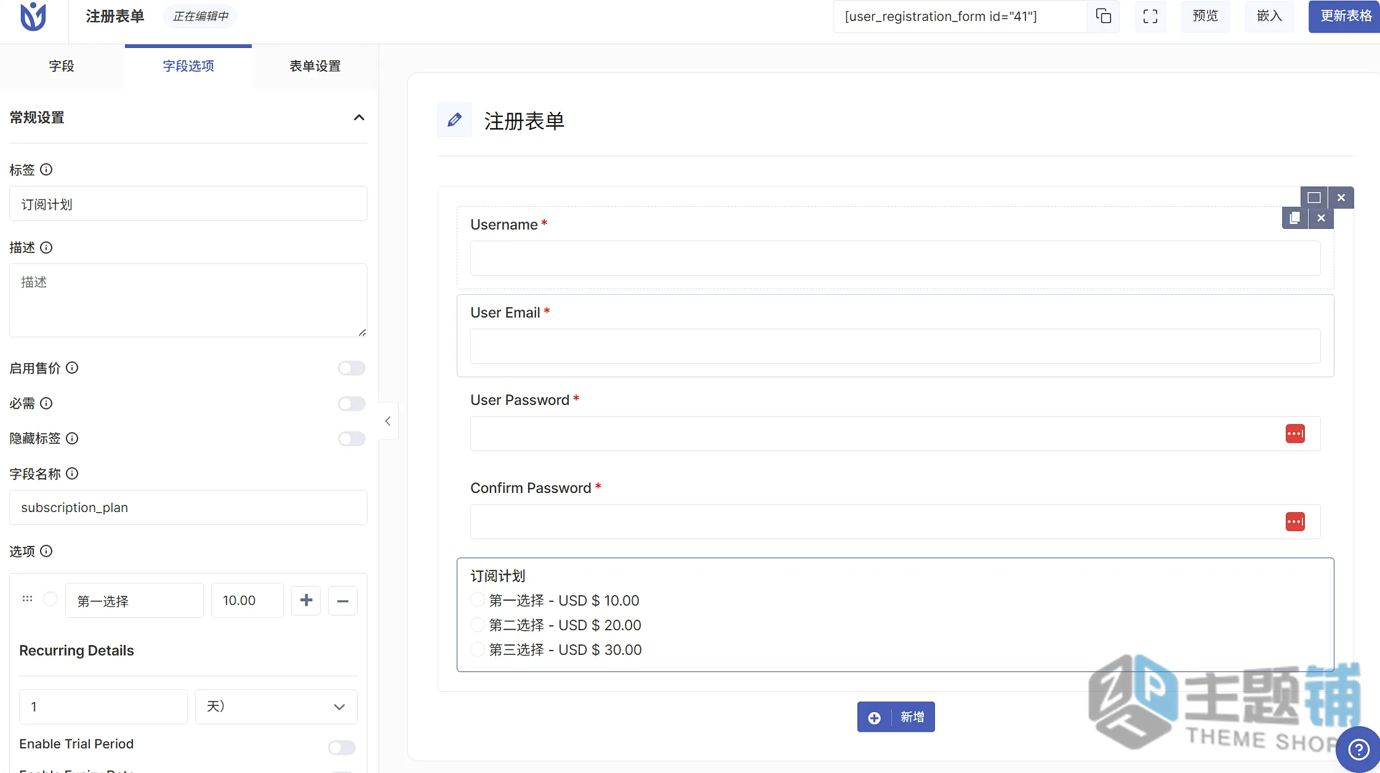1380x773 pixels.
Task: Click the recurring interval input with 1
Action: [103, 707]
